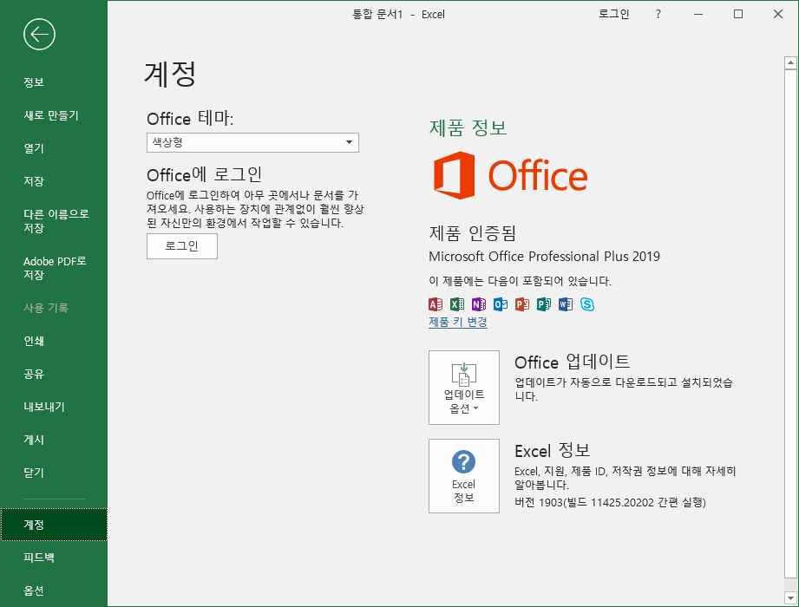Image resolution: width=799 pixels, height=607 pixels.
Task: Maximize the Excel window
Action: (x=738, y=14)
